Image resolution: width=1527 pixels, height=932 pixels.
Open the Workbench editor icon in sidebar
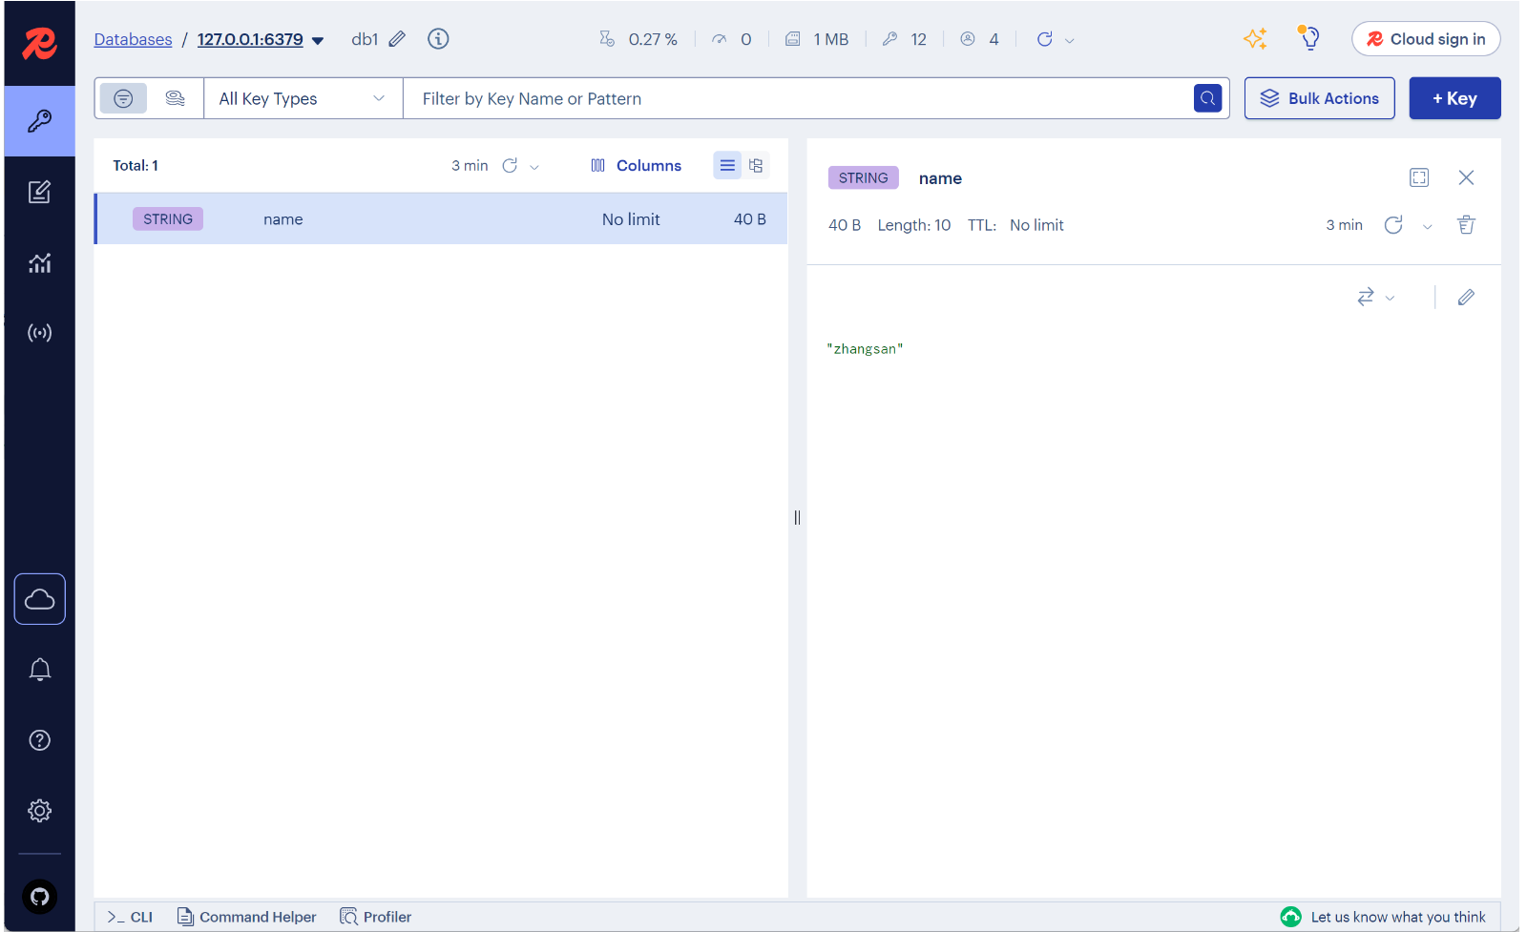[x=39, y=192]
